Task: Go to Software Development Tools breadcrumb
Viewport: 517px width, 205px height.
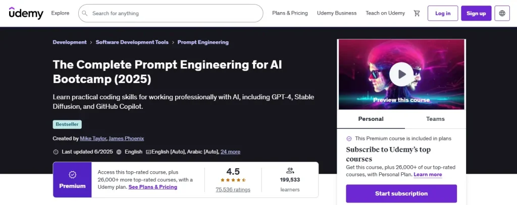Action: point(132,42)
